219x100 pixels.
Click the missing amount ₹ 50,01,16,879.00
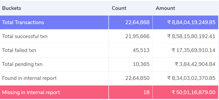pos(194,92)
